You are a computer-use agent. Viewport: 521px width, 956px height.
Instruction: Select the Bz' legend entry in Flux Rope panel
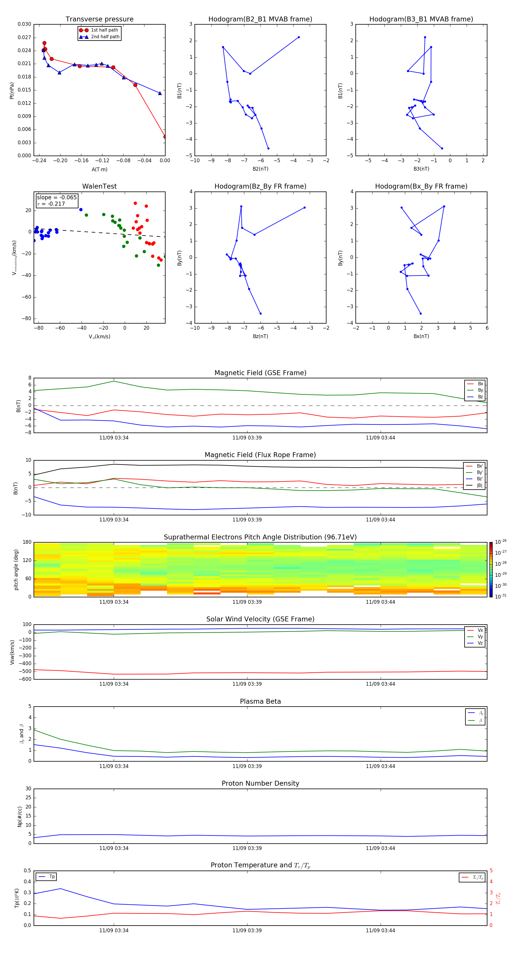pos(475,479)
